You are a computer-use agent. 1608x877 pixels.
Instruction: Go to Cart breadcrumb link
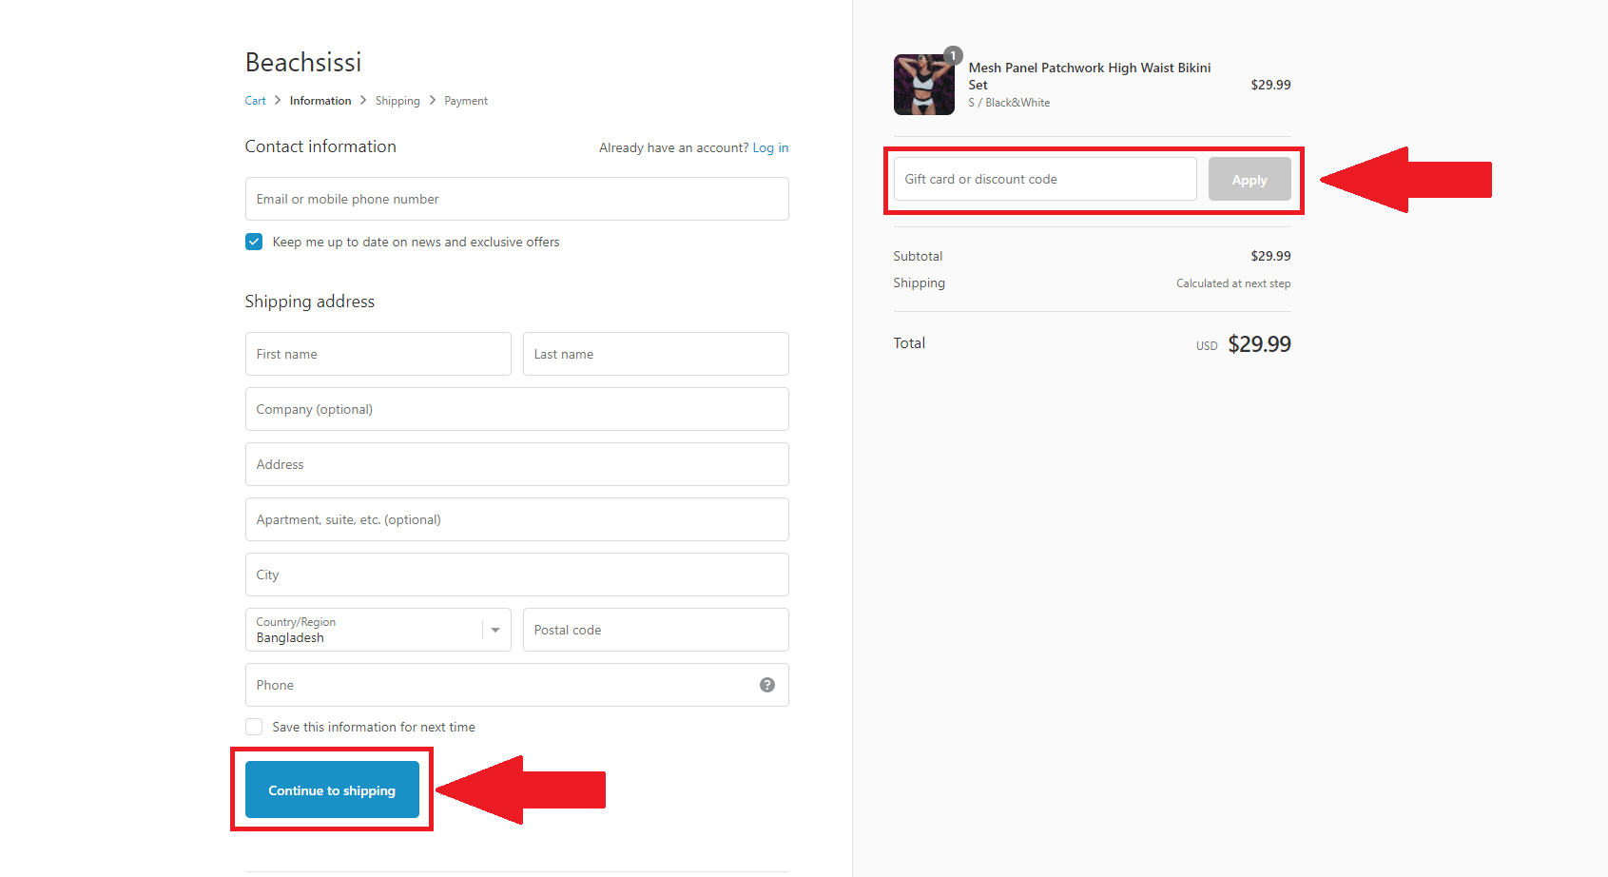pos(255,101)
